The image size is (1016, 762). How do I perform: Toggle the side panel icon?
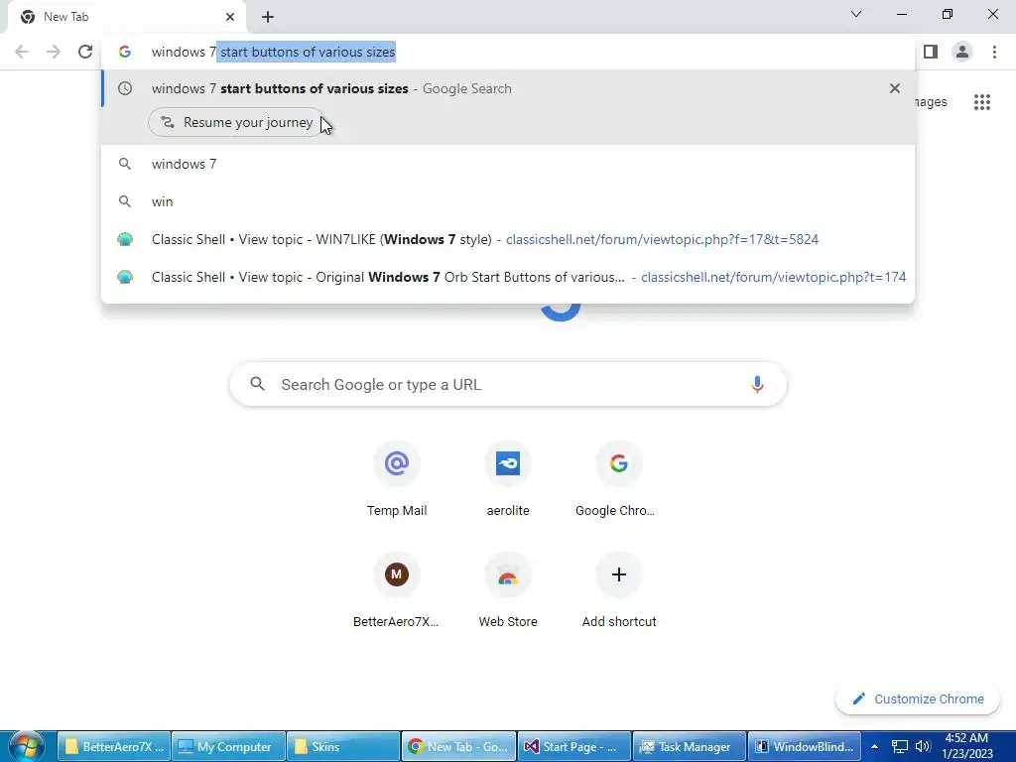coord(931,52)
